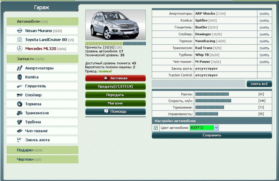
Task: Open the Глушитель parts category
Action: coord(42,86)
